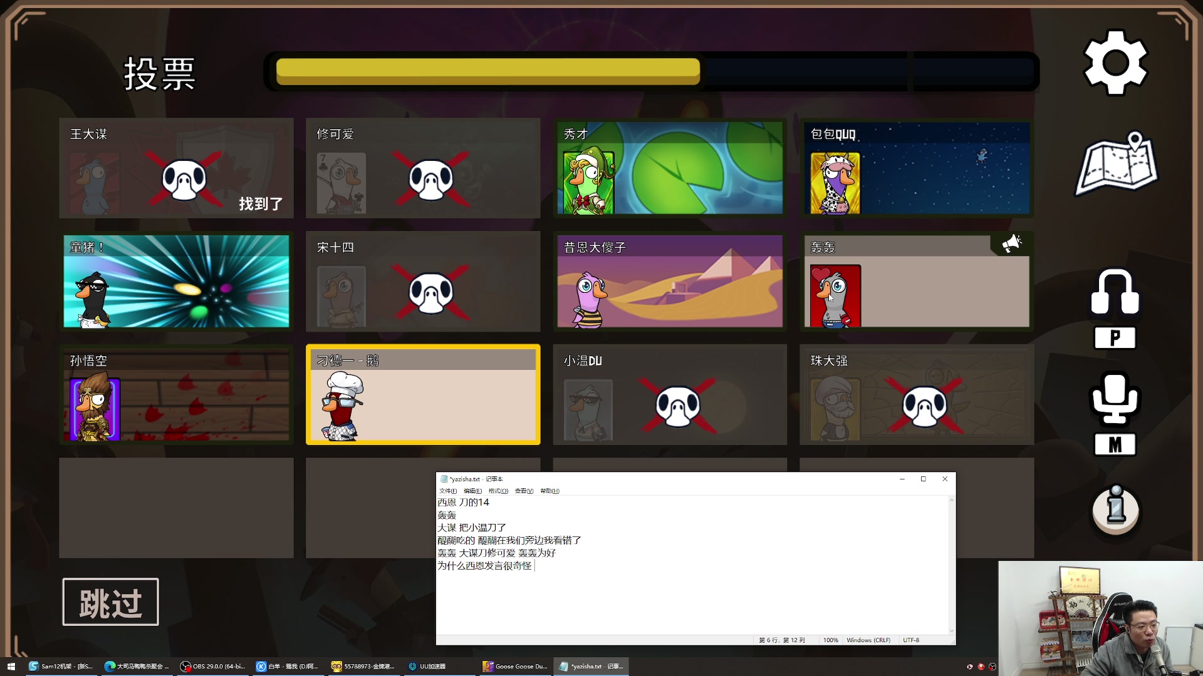Click the 100% zoom status in Notepad
This screenshot has width=1203, height=676.
click(x=830, y=640)
